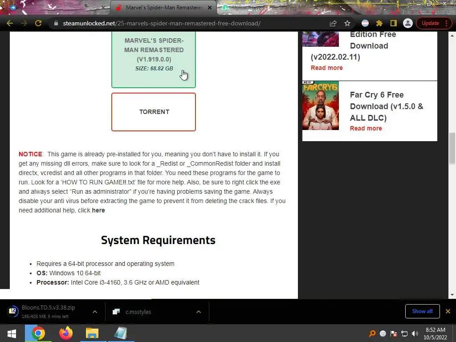Expand options chevron for Bloons.TD.5.v3.38.zip
Image resolution: width=456 pixels, height=342 pixels.
coord(95,312)
